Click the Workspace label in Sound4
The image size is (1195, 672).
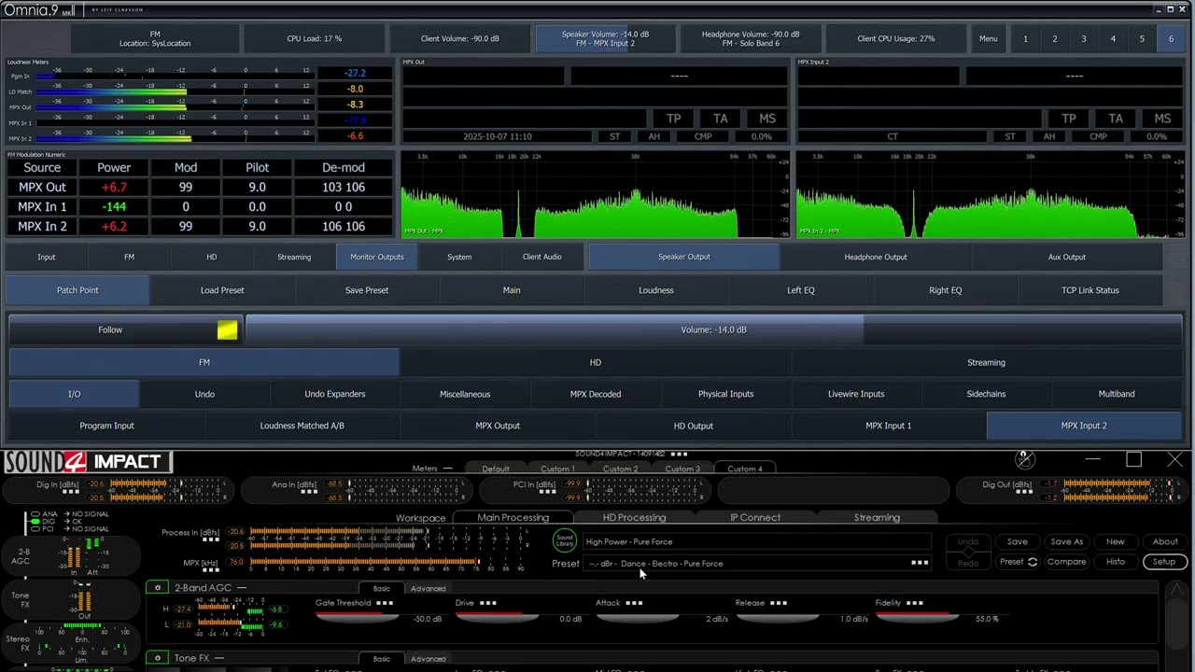pos(420,518)
